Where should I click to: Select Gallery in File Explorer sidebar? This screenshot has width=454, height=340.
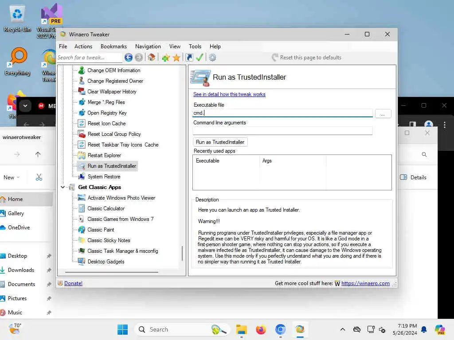[x=16, y=213]
